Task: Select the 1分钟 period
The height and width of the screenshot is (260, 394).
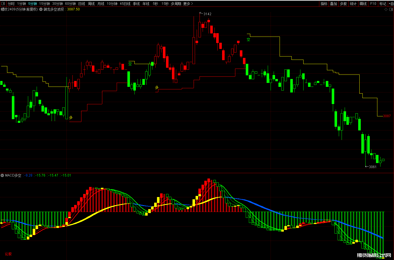Action: [21, 4]
